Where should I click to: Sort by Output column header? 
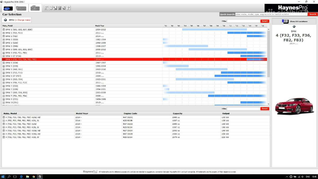pos(226,113)
